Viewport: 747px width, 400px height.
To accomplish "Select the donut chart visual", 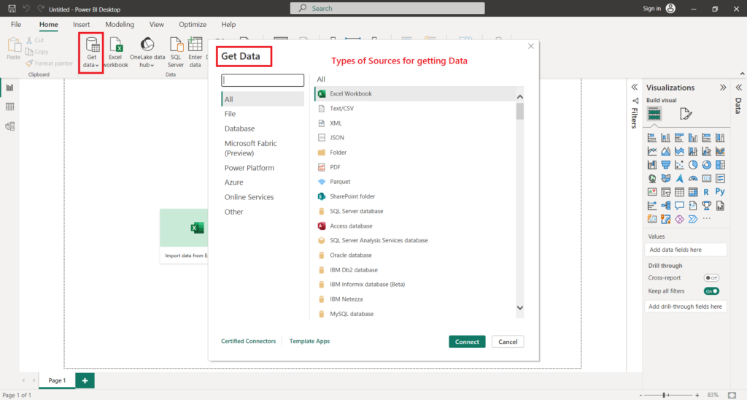I will [x=706, y=165].
